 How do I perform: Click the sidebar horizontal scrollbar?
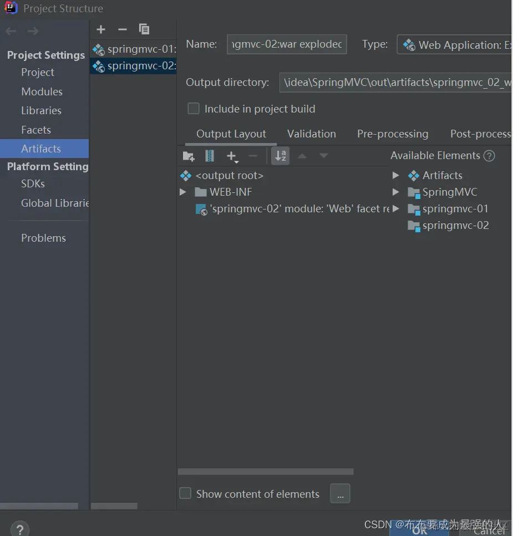pos(39,506)
